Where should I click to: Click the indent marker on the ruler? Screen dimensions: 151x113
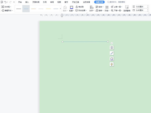click(62, 15)
